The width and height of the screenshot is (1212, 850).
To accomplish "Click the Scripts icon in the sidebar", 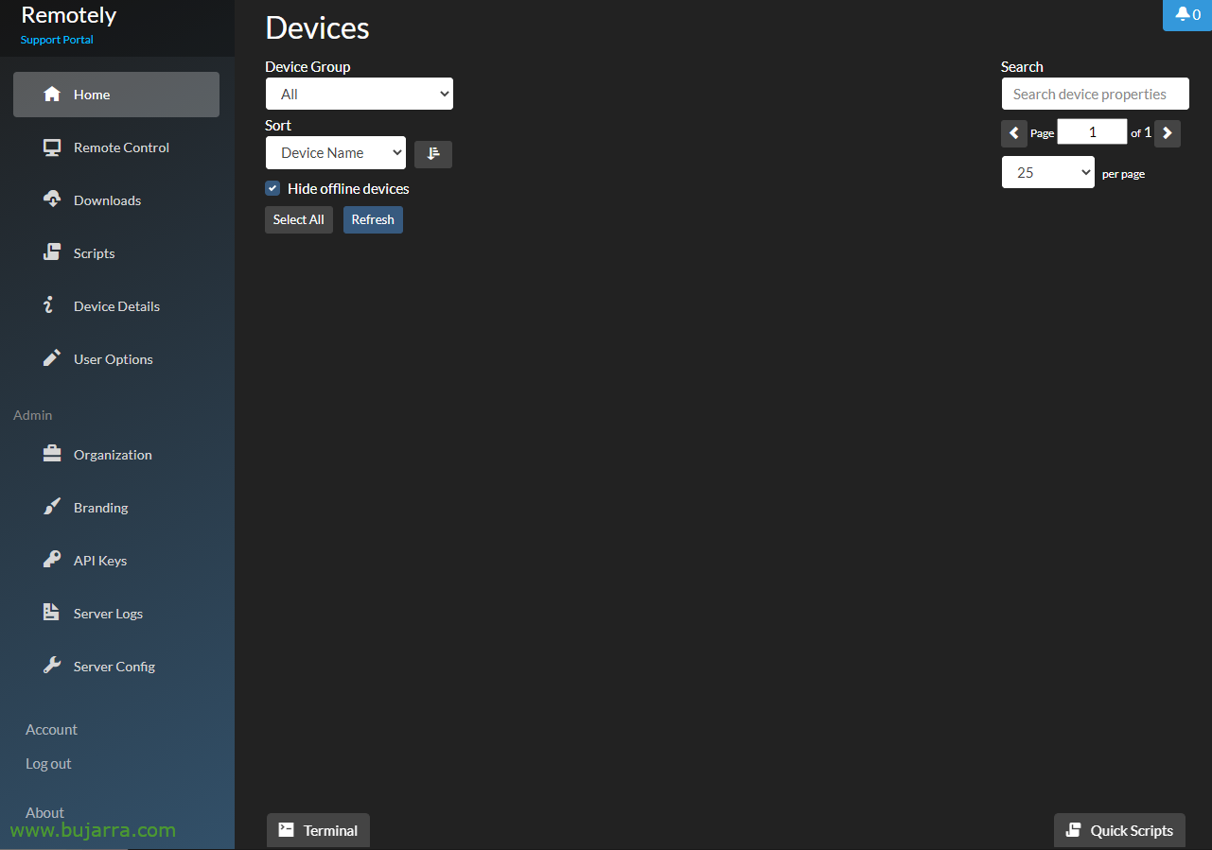I will pyautogui.click(x=52, y=252).
